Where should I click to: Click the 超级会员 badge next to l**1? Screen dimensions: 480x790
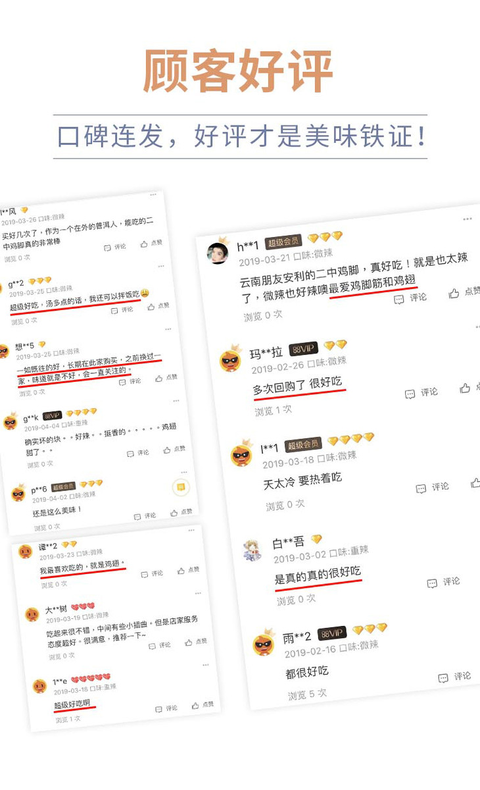302,445
